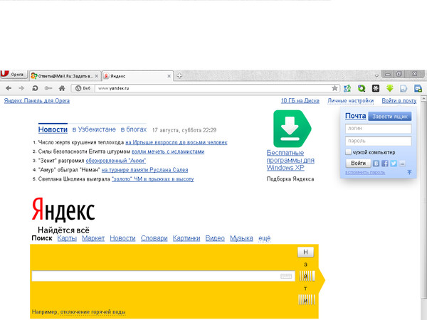The image size is (427, 320).
Task: Open a new tab with the plus button
Action: tap(179, 75)
